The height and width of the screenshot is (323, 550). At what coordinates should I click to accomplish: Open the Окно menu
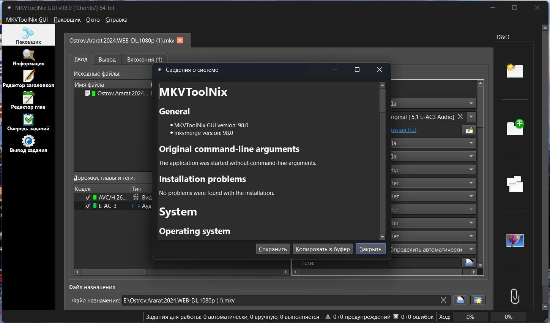[93, 20]
